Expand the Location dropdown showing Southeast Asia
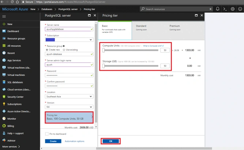Screen dimensions: 244x150 pyautogui.click(x=69, y=96)
